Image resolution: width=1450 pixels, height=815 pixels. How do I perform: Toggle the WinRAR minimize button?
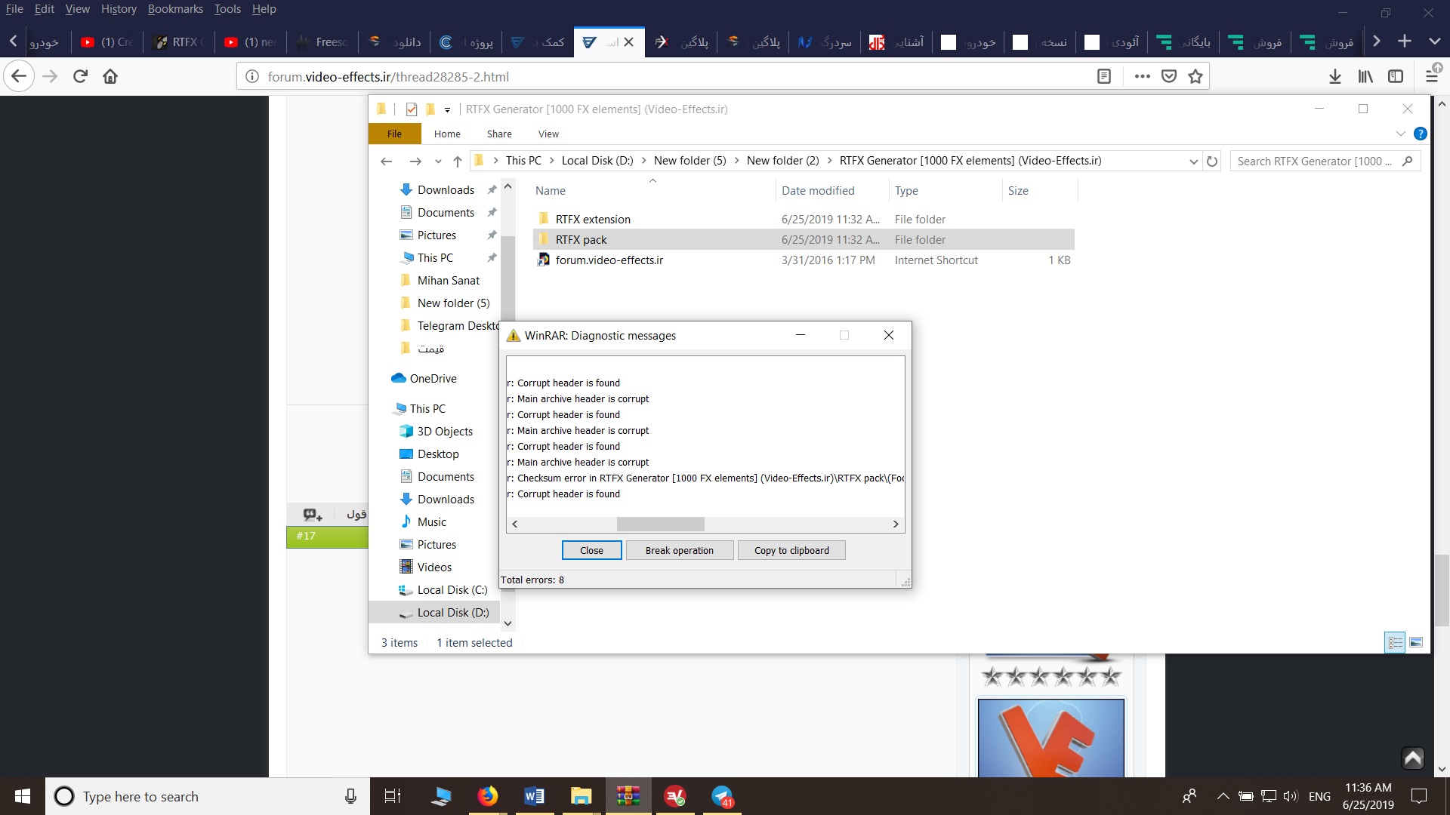pyautogui.click(x=800, y=334)
